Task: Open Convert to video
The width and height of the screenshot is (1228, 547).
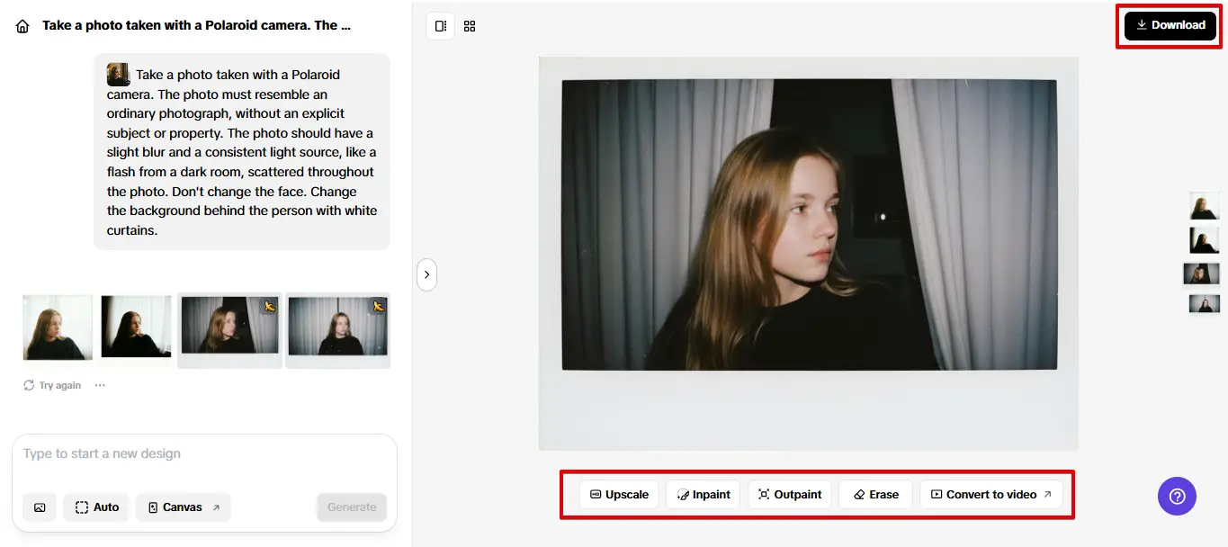Action: (x=990, y=494)
